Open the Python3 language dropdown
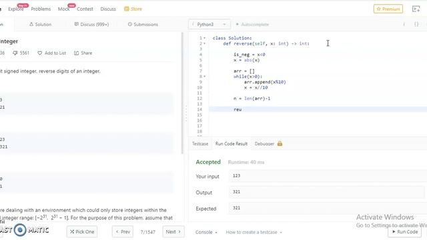The height and width of the screenshot is (240, 427). pyautogui.click(x=209, y=24)
